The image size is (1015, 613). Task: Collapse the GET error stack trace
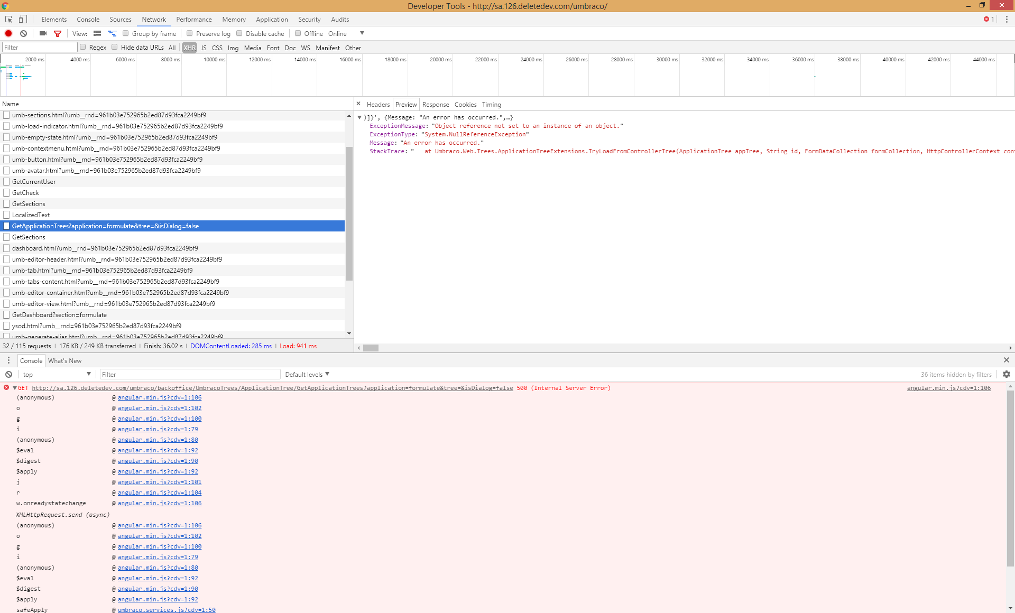15,388
